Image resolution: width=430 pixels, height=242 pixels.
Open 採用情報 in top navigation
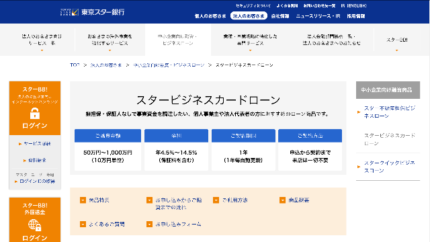[x=356, y=16]
